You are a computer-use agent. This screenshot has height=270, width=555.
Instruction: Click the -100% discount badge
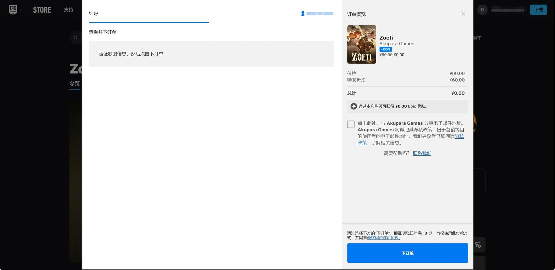(x=385, y=49)
